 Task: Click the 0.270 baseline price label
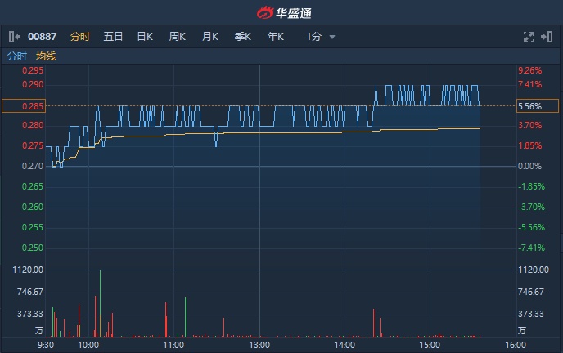tap(33, 167)
